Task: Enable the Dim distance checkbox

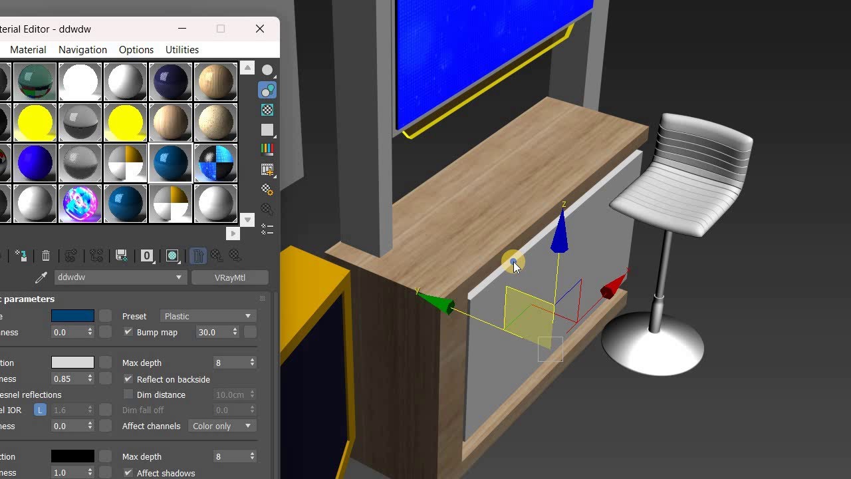Action: tap(128, 395)
